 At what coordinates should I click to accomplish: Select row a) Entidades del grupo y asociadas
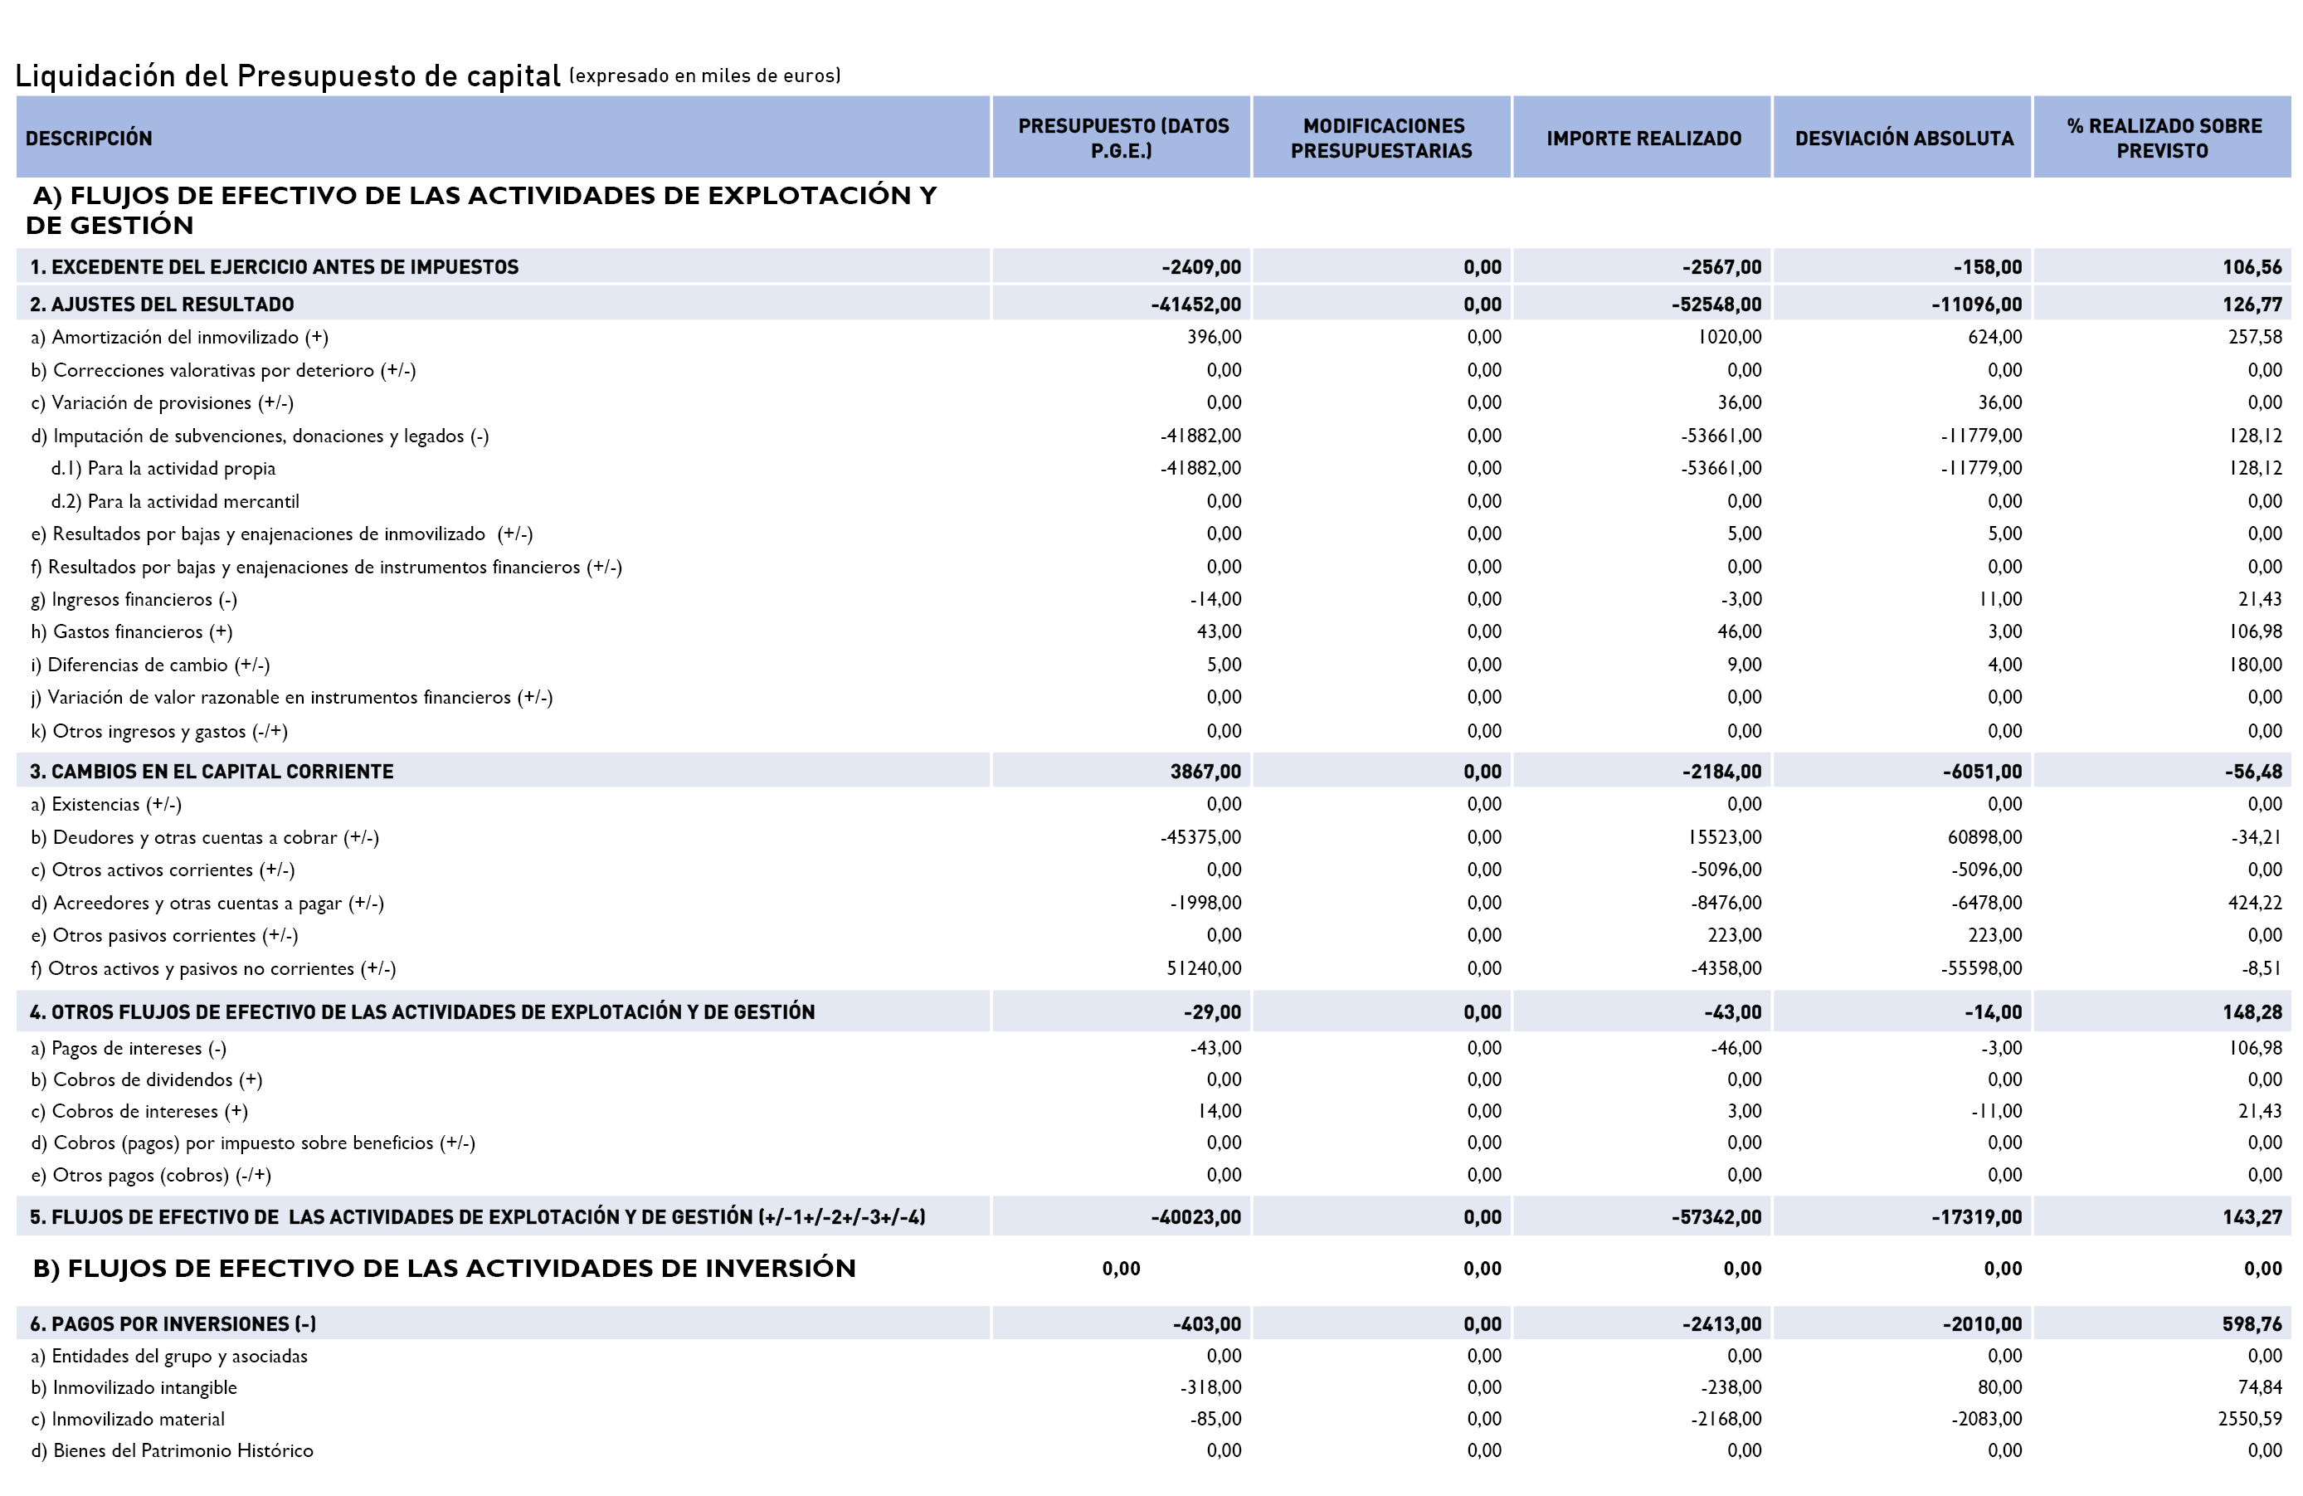[x=1153, y=1357]
